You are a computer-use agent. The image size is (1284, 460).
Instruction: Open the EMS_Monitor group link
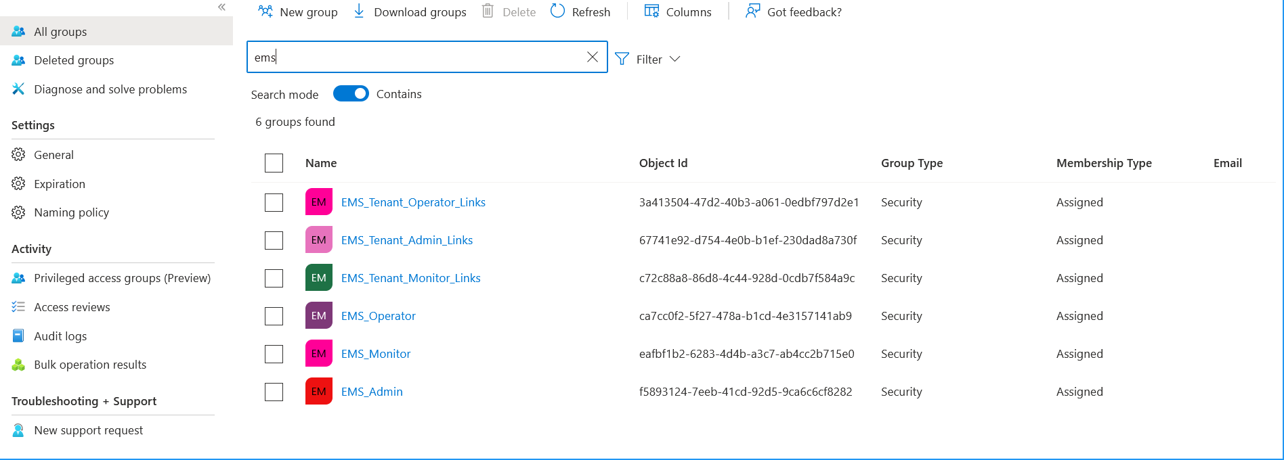376,354
